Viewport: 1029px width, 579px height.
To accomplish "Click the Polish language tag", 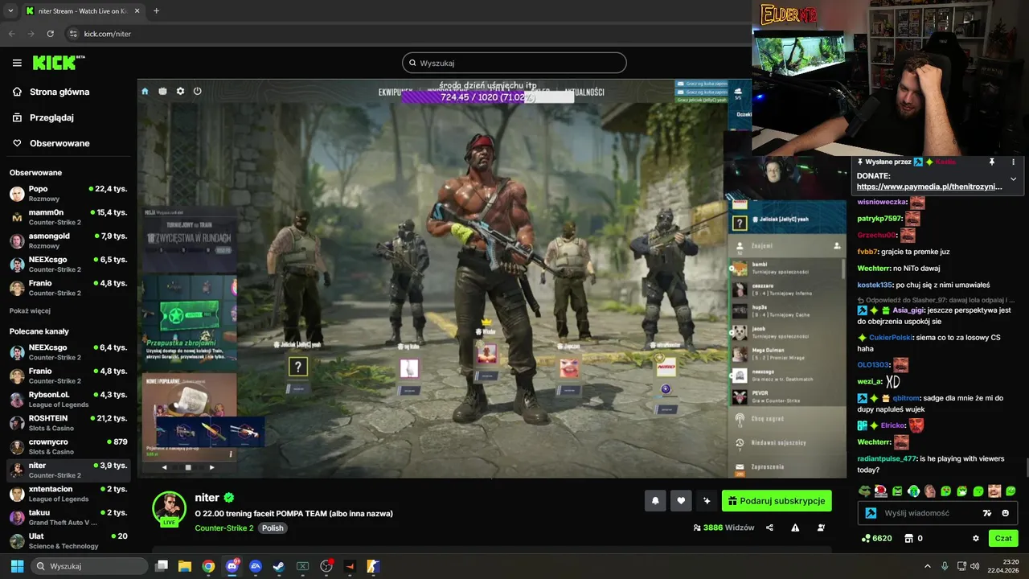I will 273,528.
